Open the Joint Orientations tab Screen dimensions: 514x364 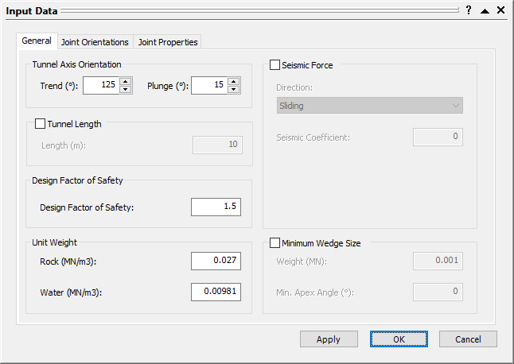point(95,42)
